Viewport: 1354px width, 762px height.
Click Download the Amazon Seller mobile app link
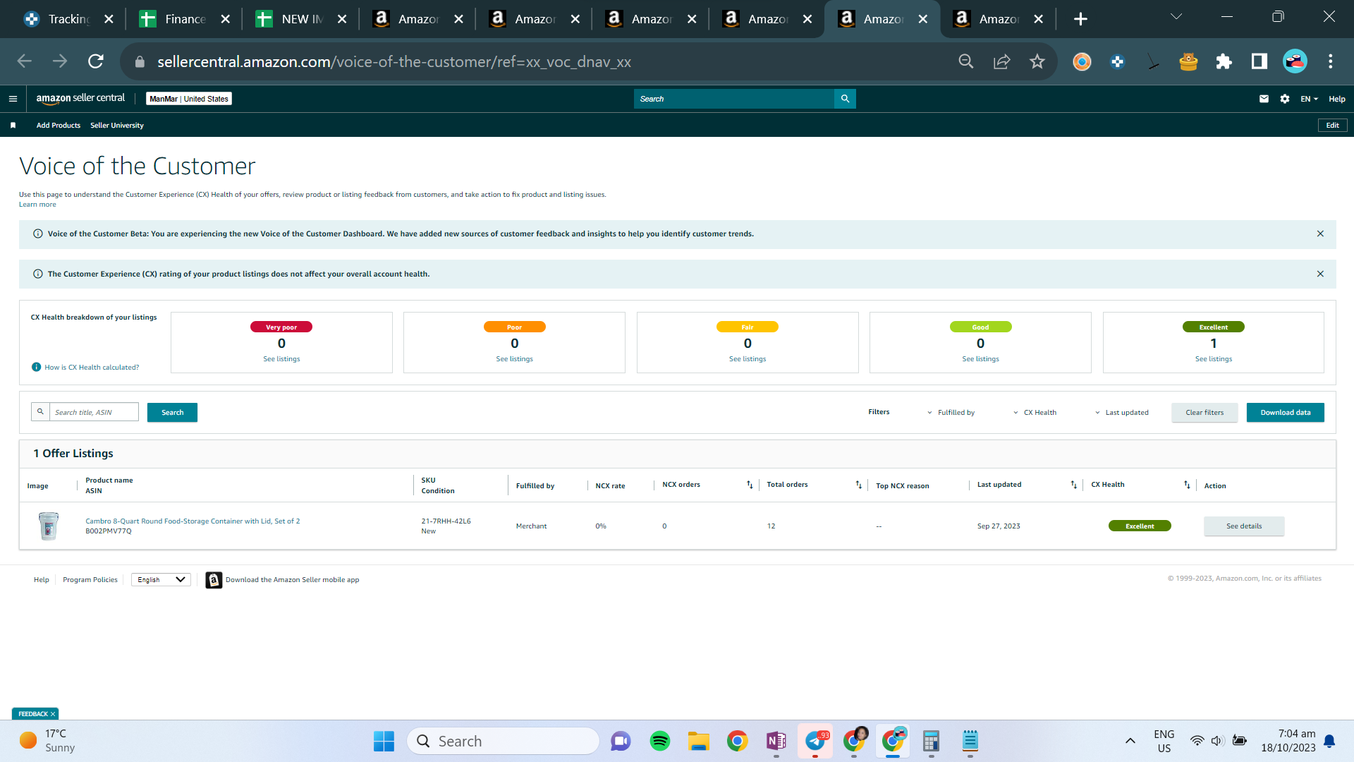[x=292, y=580]
